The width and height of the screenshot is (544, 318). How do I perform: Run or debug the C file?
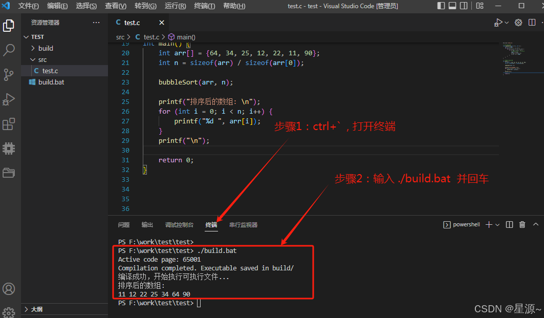click(x=498, y=23)
